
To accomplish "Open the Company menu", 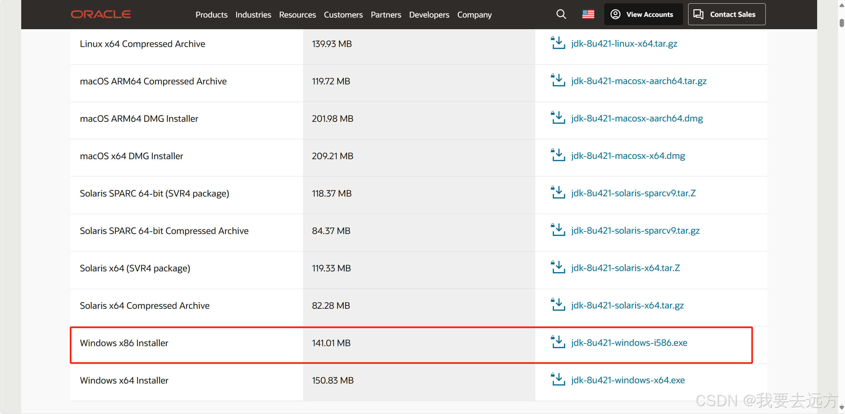I will click(474, 15).
